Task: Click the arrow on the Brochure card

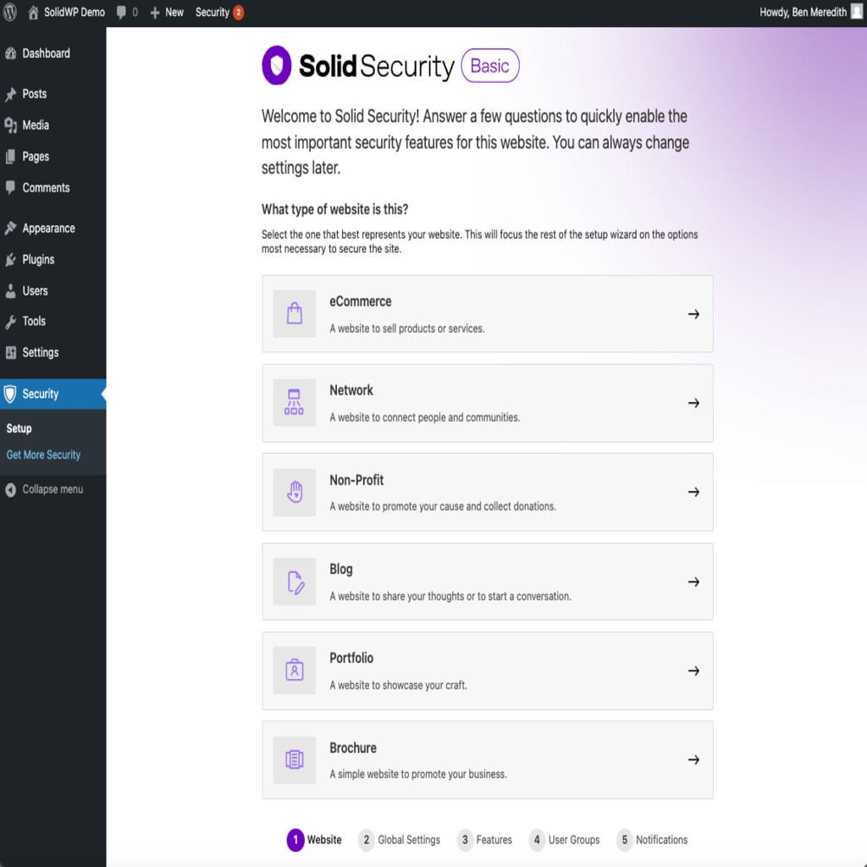Action: 694,759
